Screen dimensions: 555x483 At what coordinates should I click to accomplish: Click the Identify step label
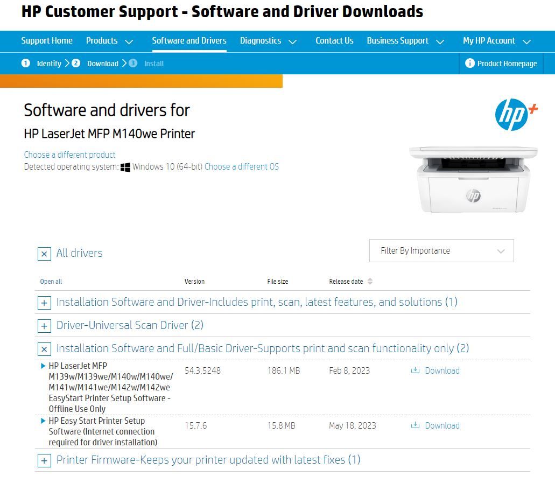49,64
